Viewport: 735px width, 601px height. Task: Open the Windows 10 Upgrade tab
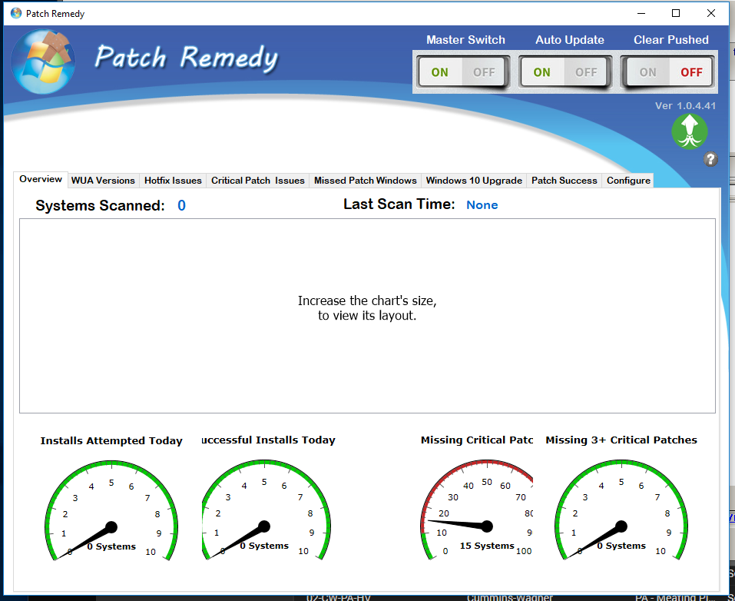click(x=474, y=181)
